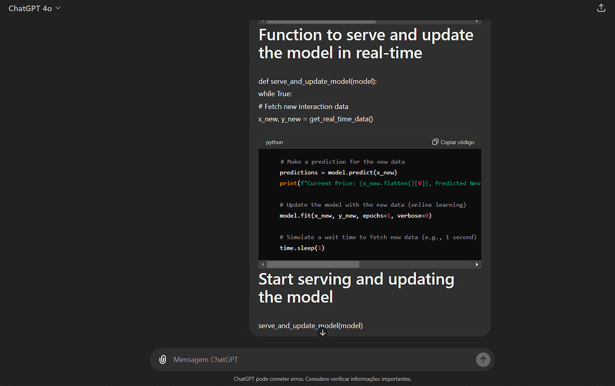Click the model.fit code line
The width and height of the screenshot is (615, 386).
(355, 216)
